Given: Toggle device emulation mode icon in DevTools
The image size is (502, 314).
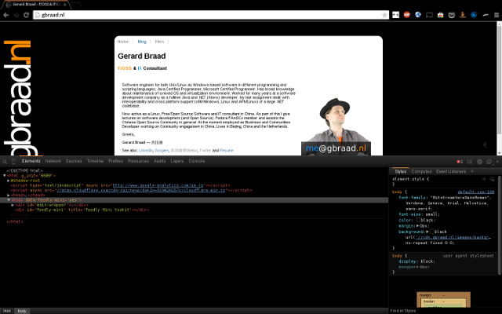Looking at the screenshot, I should [x=13, y=161].
